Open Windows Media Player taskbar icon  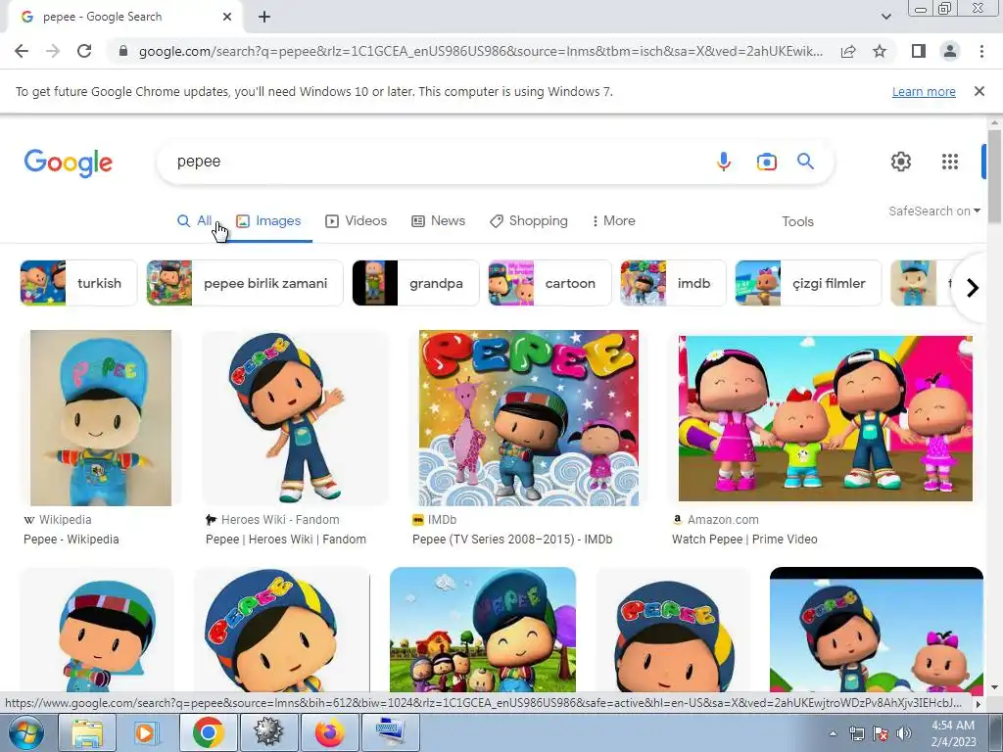(147, 732)
